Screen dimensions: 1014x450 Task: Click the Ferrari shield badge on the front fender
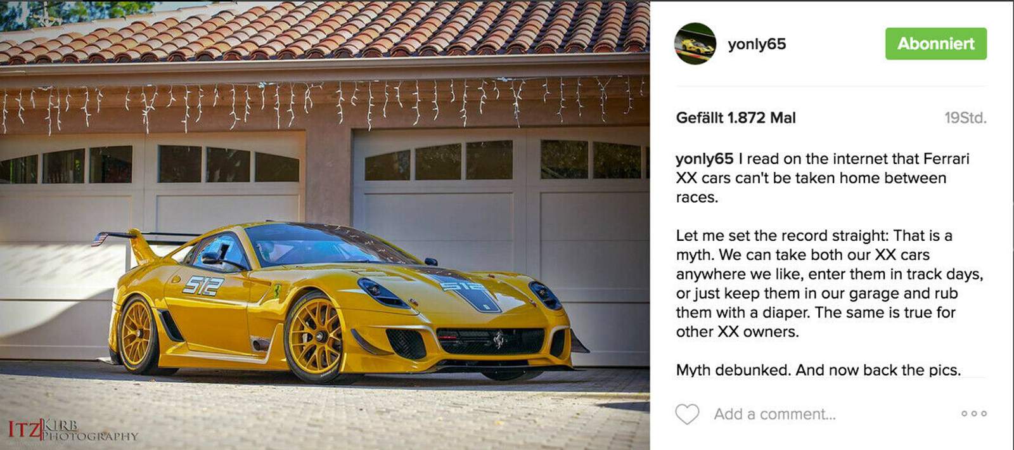coord(277,290)
